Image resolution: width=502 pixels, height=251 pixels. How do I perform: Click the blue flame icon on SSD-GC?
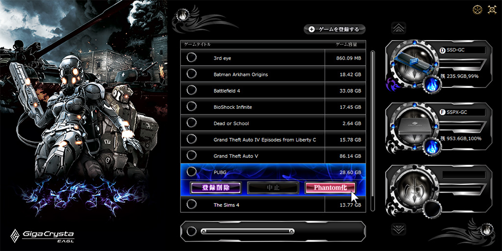[x=432, y=86]
